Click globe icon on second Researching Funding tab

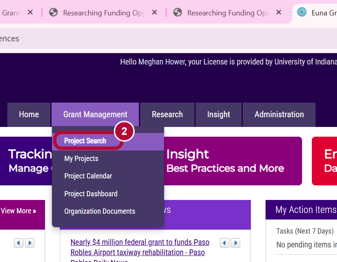177,12
